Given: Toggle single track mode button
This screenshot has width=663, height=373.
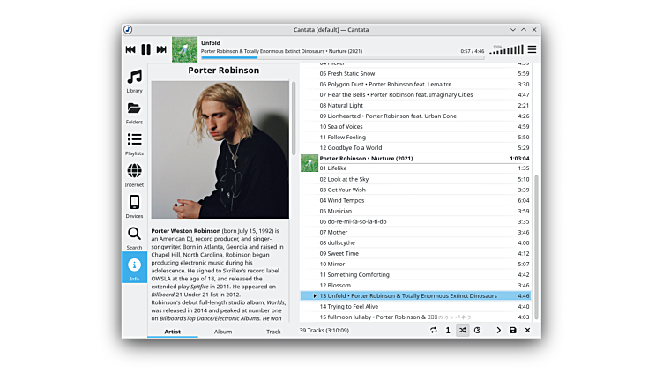Looking at the screenshot, I should click(x=448, y=330).
